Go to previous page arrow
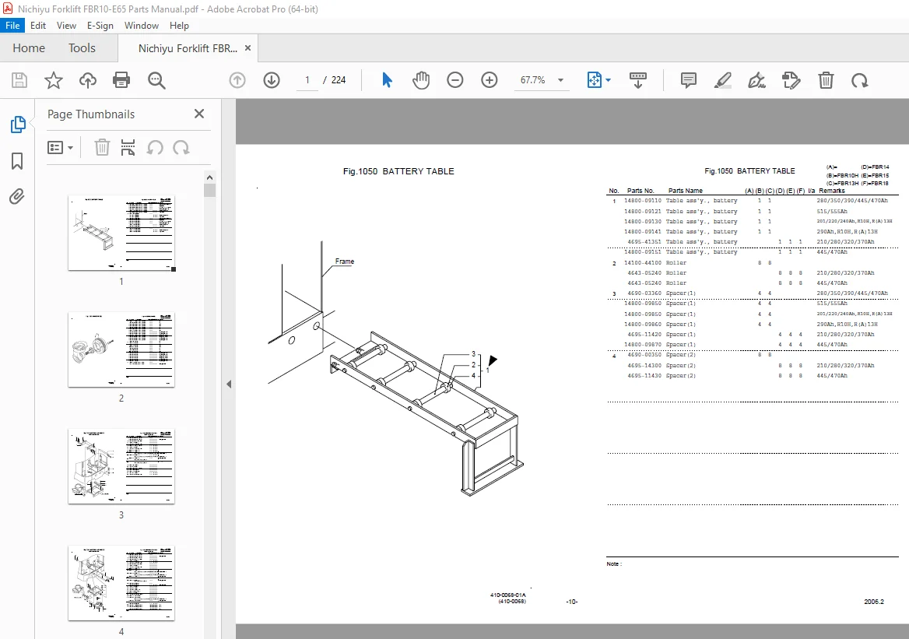Viewport: 909px width, 639px height. point(237,80)
